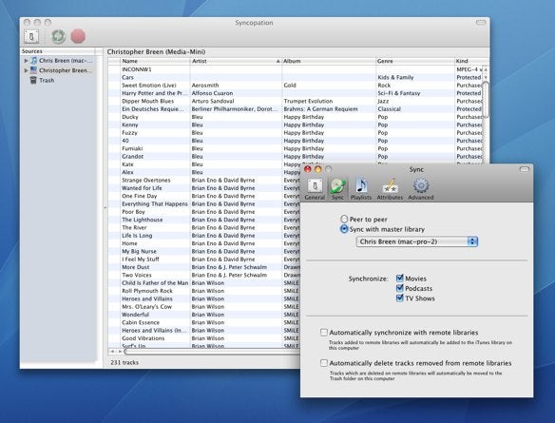555x423 pixels.
Task: Open the Attributes stars pane
Action: coord(390,189)
